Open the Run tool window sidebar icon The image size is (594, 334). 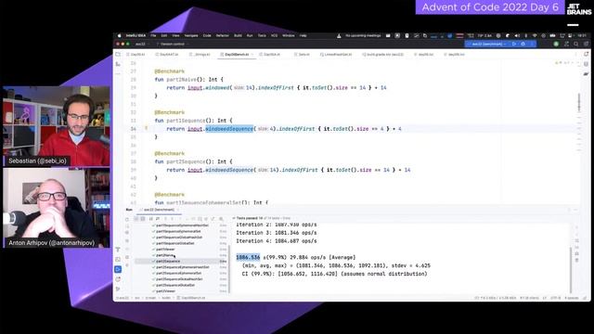[118, 269]
